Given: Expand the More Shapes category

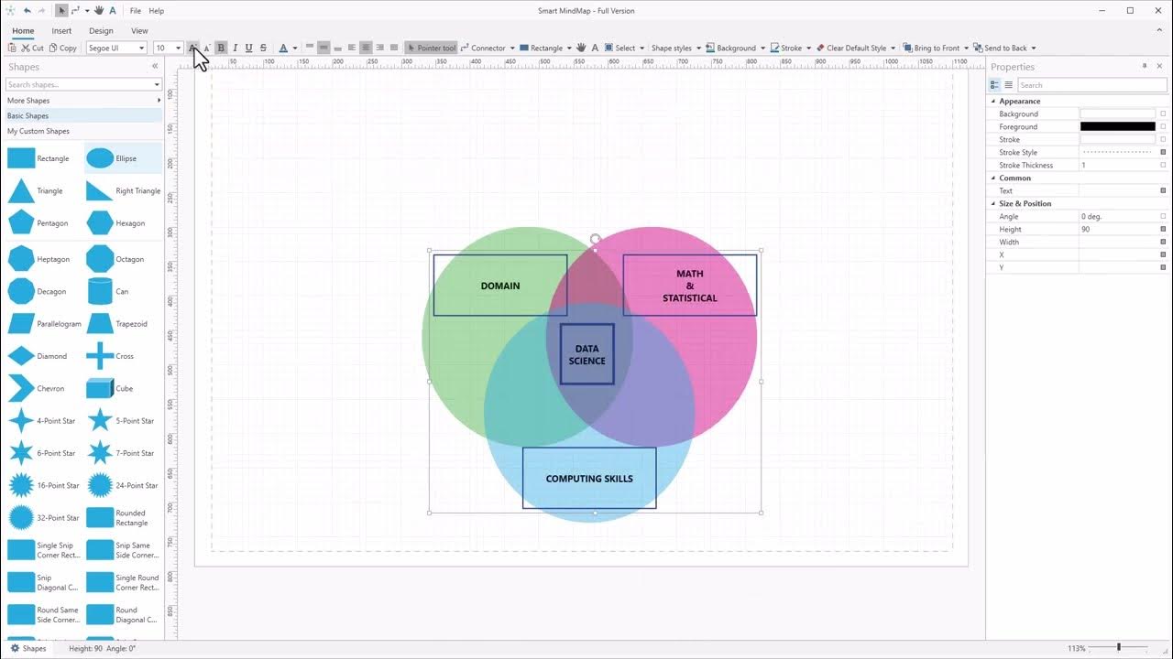Looking at the screenshot, I should point(82,101).
